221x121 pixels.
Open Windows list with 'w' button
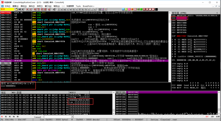point(70,9)
